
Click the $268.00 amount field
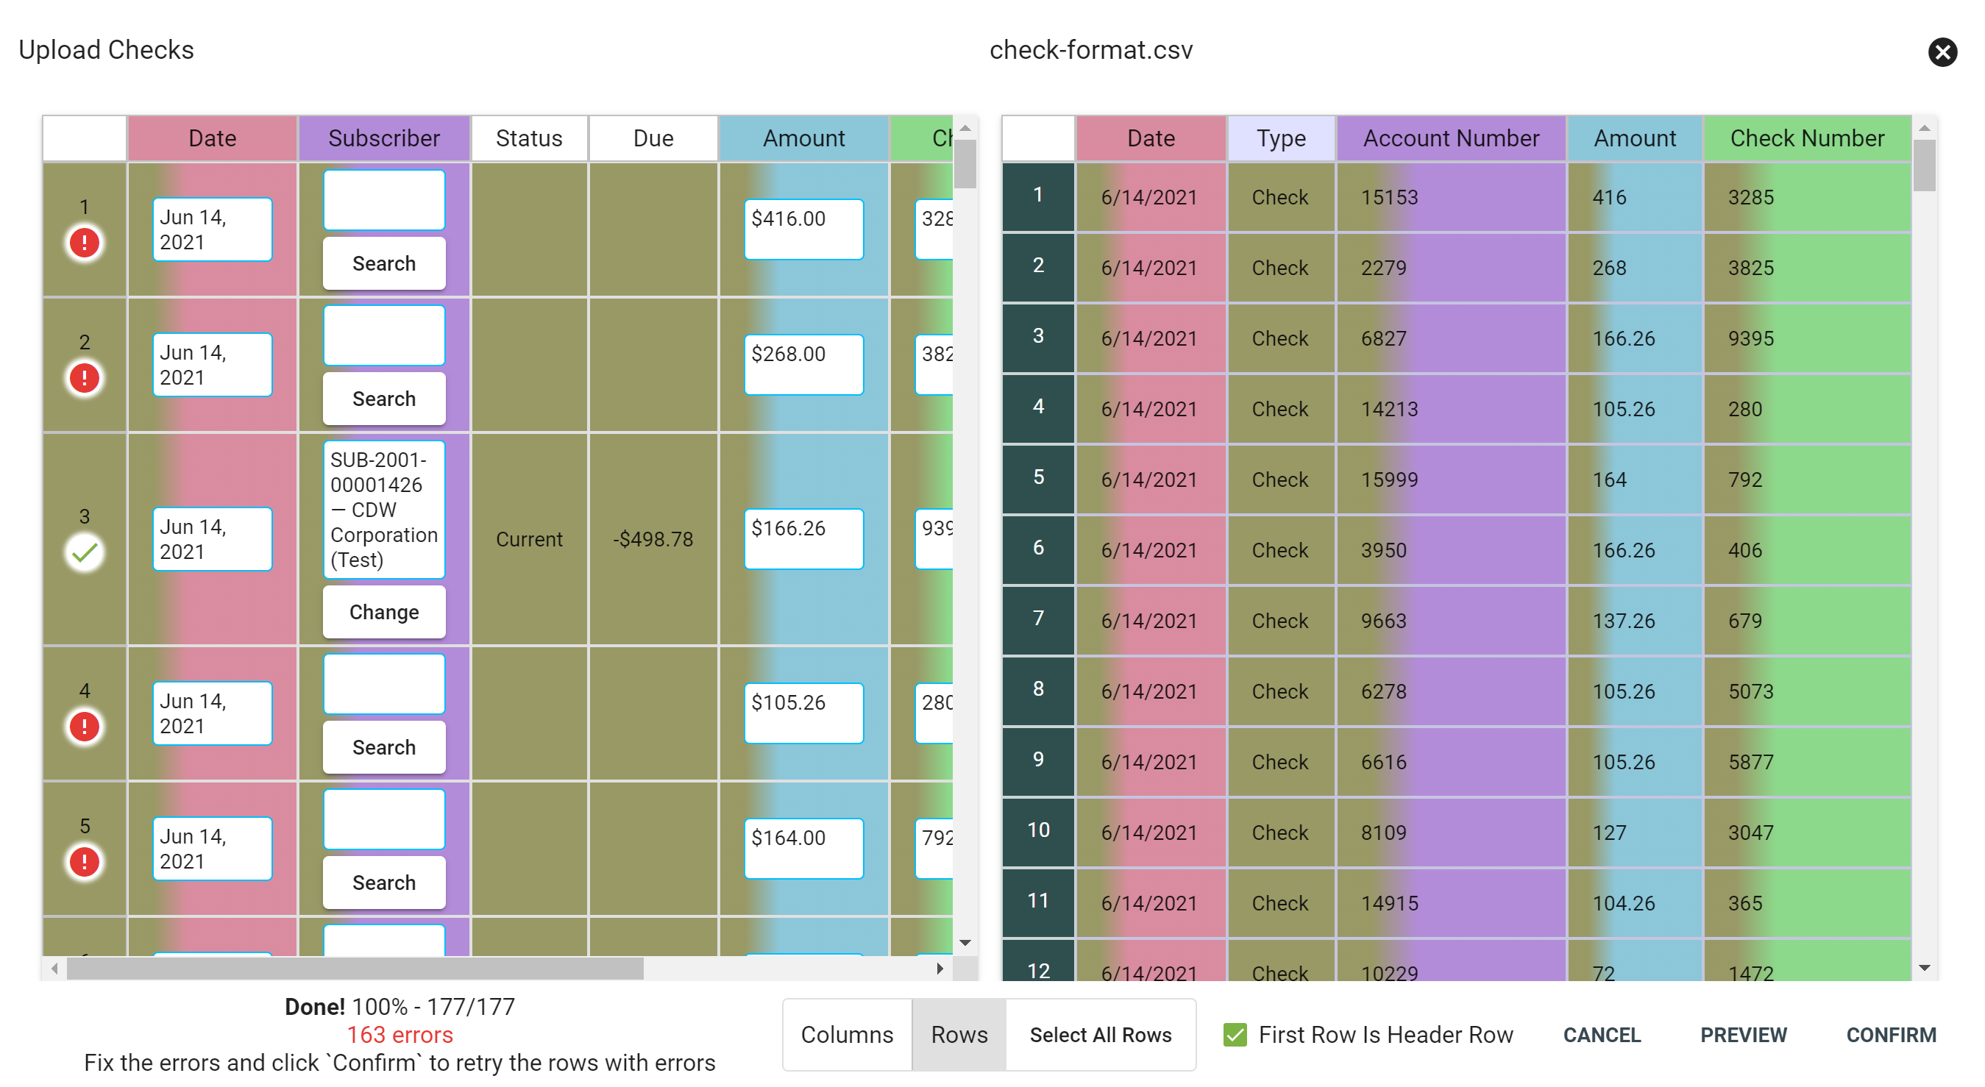point(803,366)
